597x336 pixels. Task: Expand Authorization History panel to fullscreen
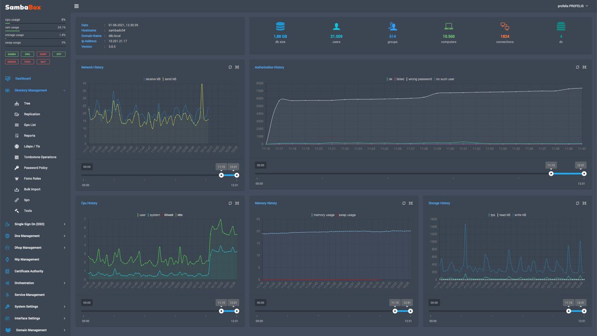(585, 67)
